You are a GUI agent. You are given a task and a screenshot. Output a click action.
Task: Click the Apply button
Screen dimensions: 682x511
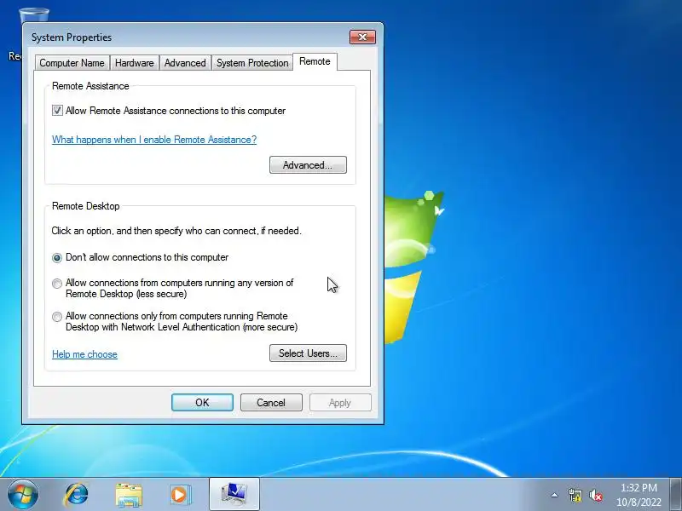[x=340, y=403]
